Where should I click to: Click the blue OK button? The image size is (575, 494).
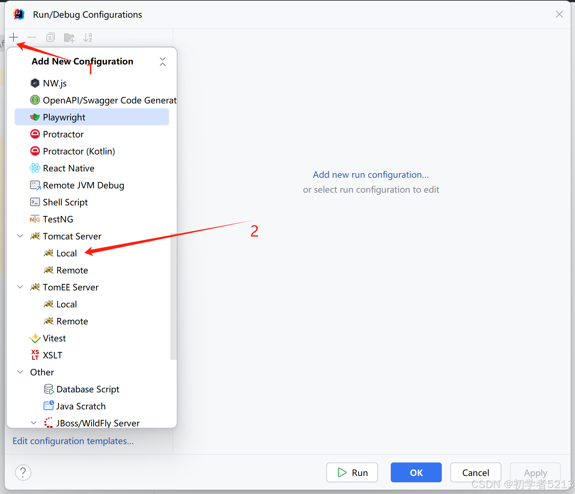[x=416, y=472]
